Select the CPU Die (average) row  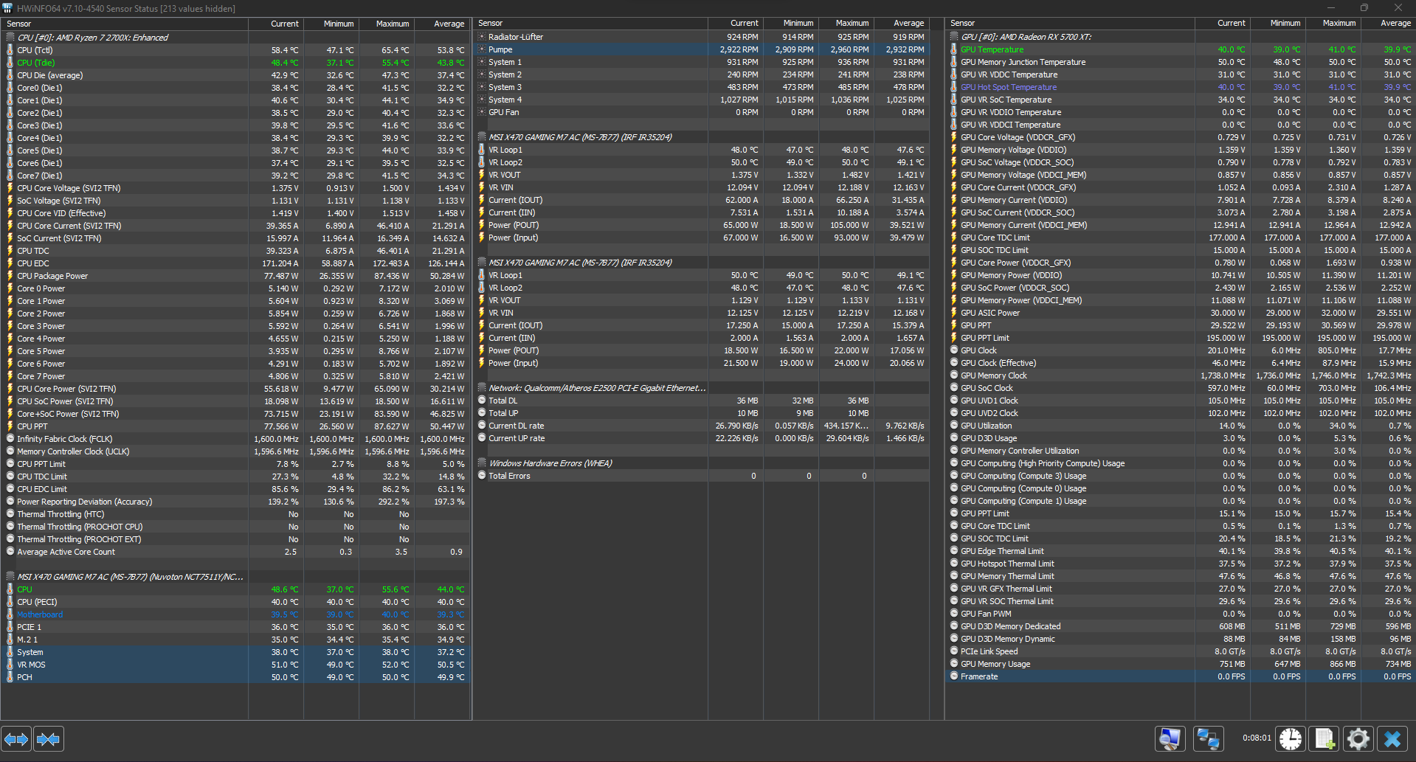click(x=236, y=75)
